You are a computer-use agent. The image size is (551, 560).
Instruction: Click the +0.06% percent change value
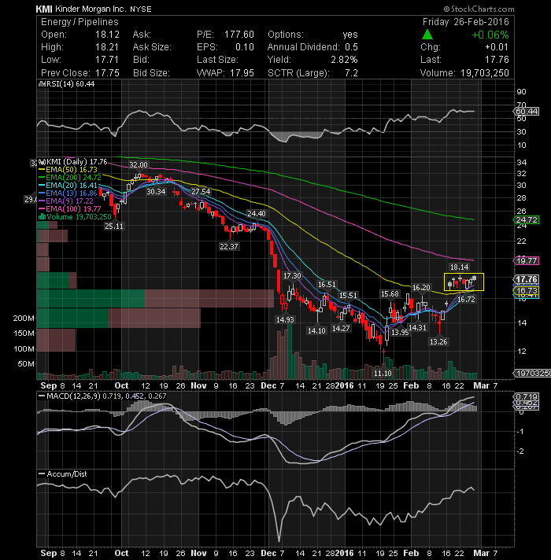490,35
